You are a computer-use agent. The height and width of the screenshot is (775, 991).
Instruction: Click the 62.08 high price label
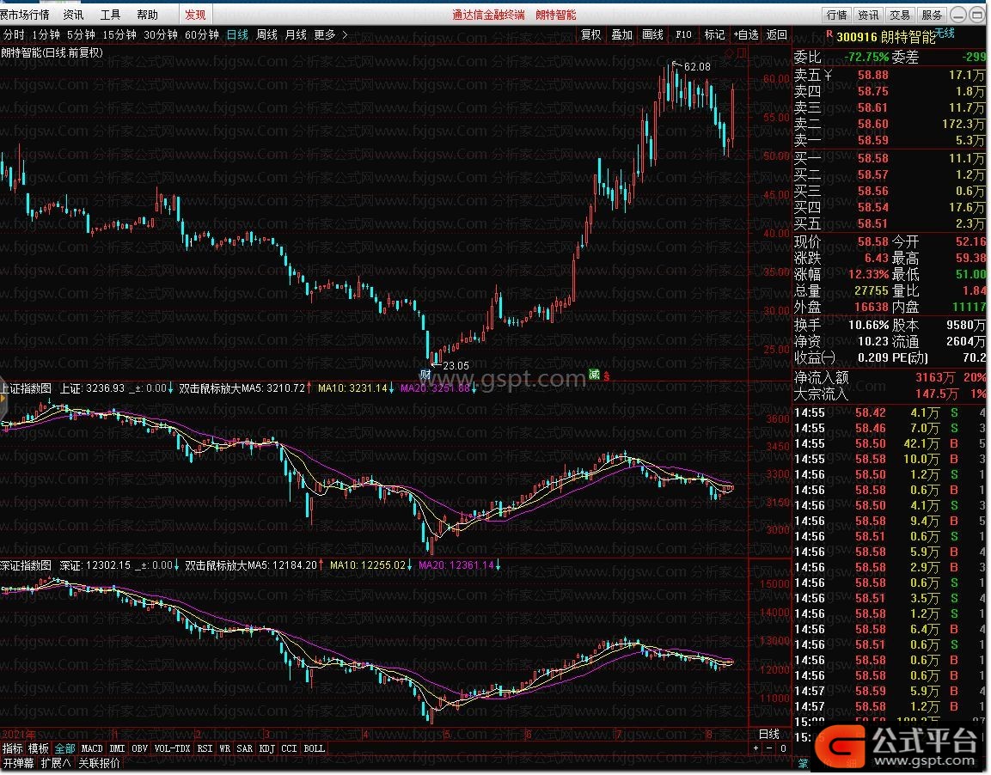click(x=698, y=67)
